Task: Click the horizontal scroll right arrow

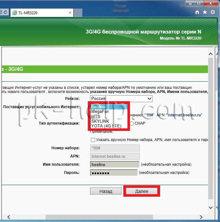Action: (201, 217)
